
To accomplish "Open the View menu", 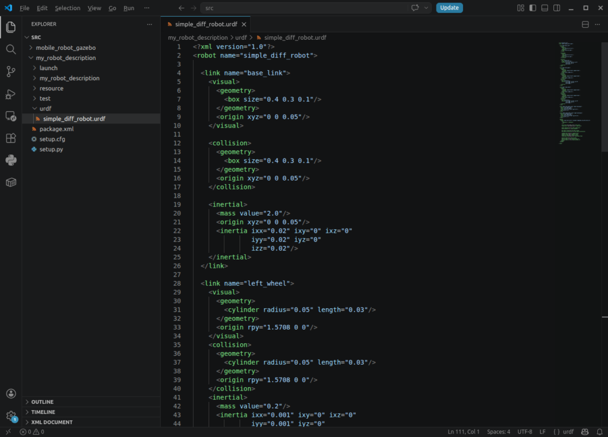I will click(x=94, y=8).
